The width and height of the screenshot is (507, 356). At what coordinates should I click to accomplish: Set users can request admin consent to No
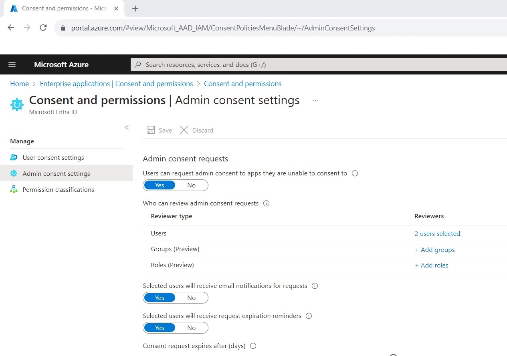coord(192,185)
